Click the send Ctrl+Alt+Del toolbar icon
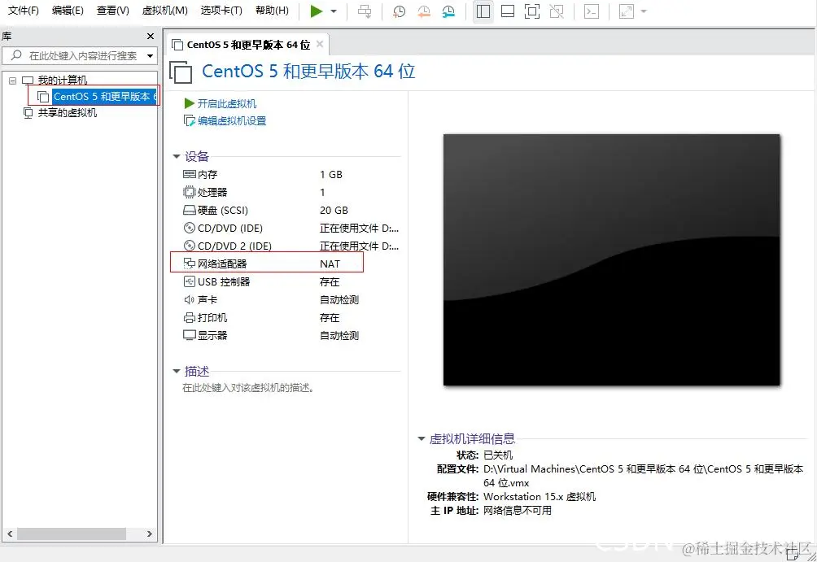Viewport: 817px width, 562px height. point(365,11)
